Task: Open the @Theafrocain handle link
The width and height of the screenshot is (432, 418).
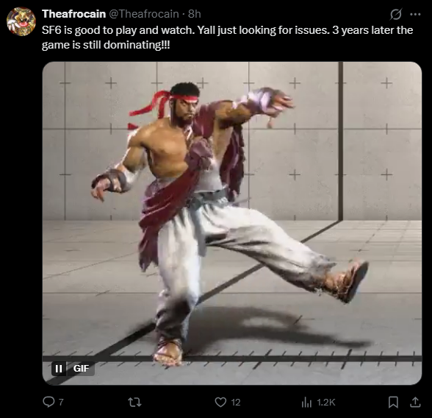Action: pyautogui.click(x=144, y=14)
